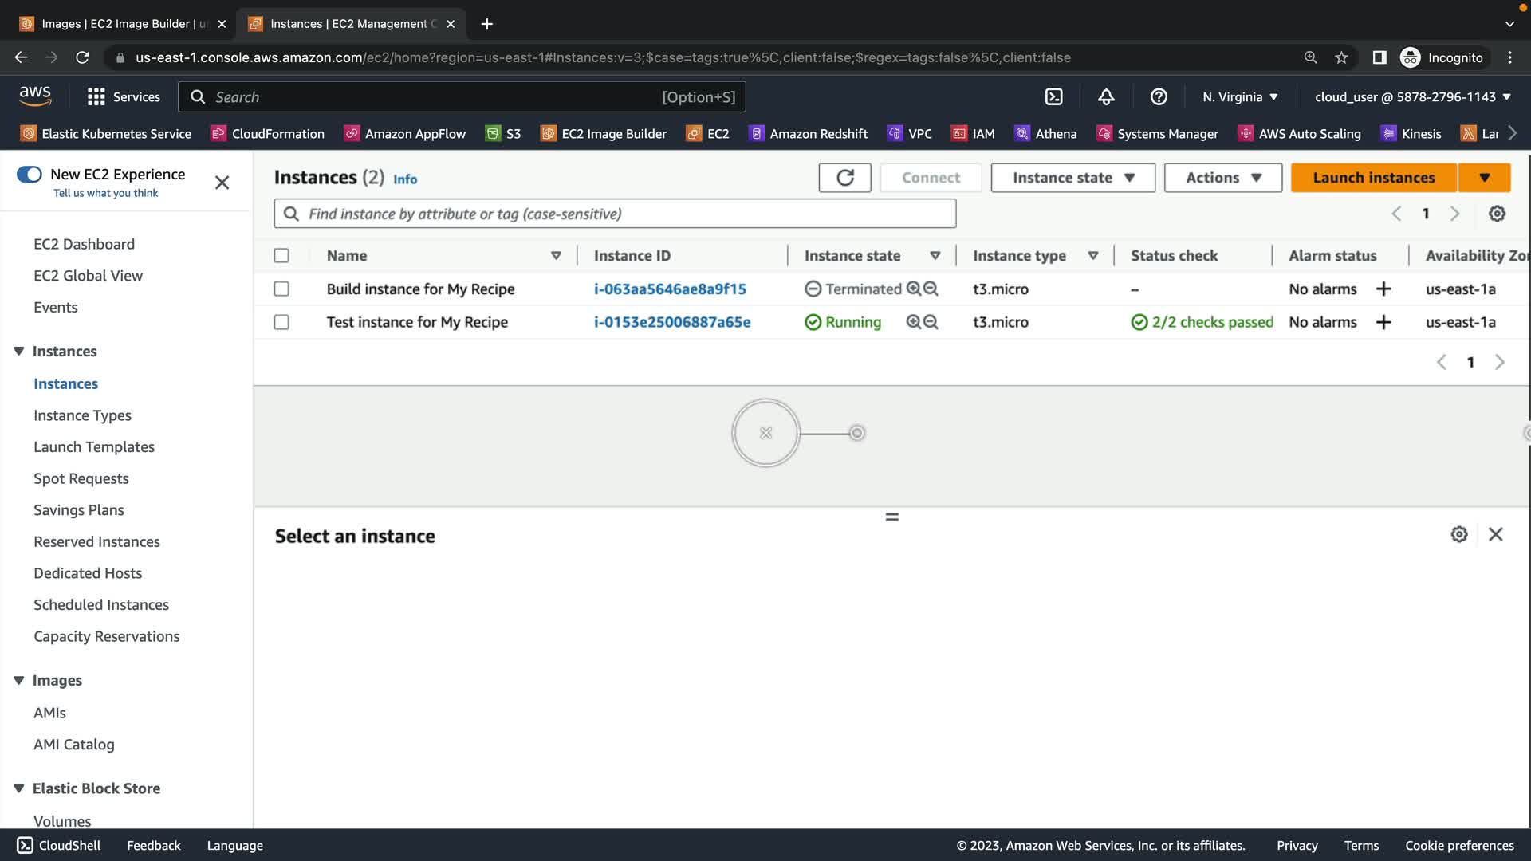1531x861 pixels.
Task: Open the help question mark menu
Action: (x=1159, y=97)
